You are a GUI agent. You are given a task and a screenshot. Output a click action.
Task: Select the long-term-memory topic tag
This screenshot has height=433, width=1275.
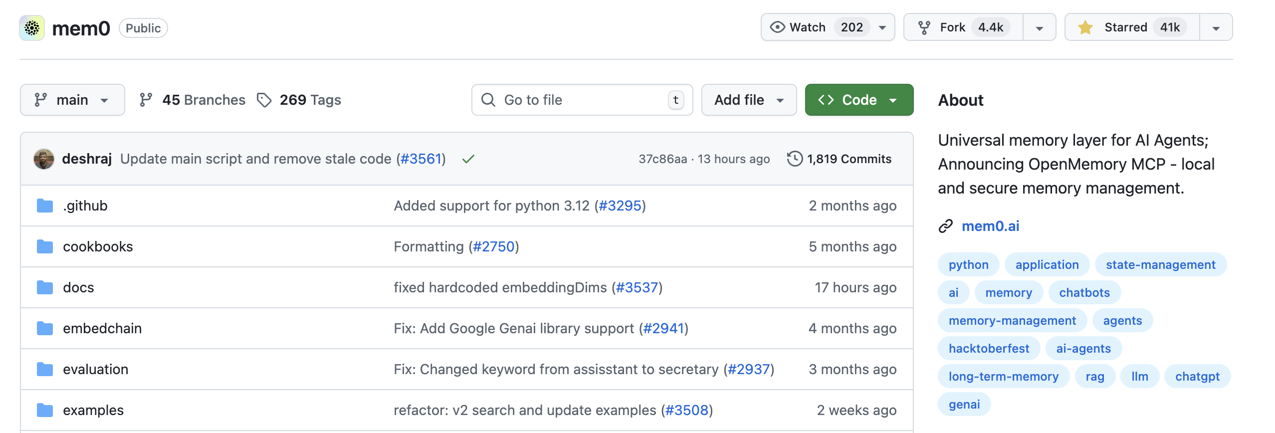(1003, 377)
